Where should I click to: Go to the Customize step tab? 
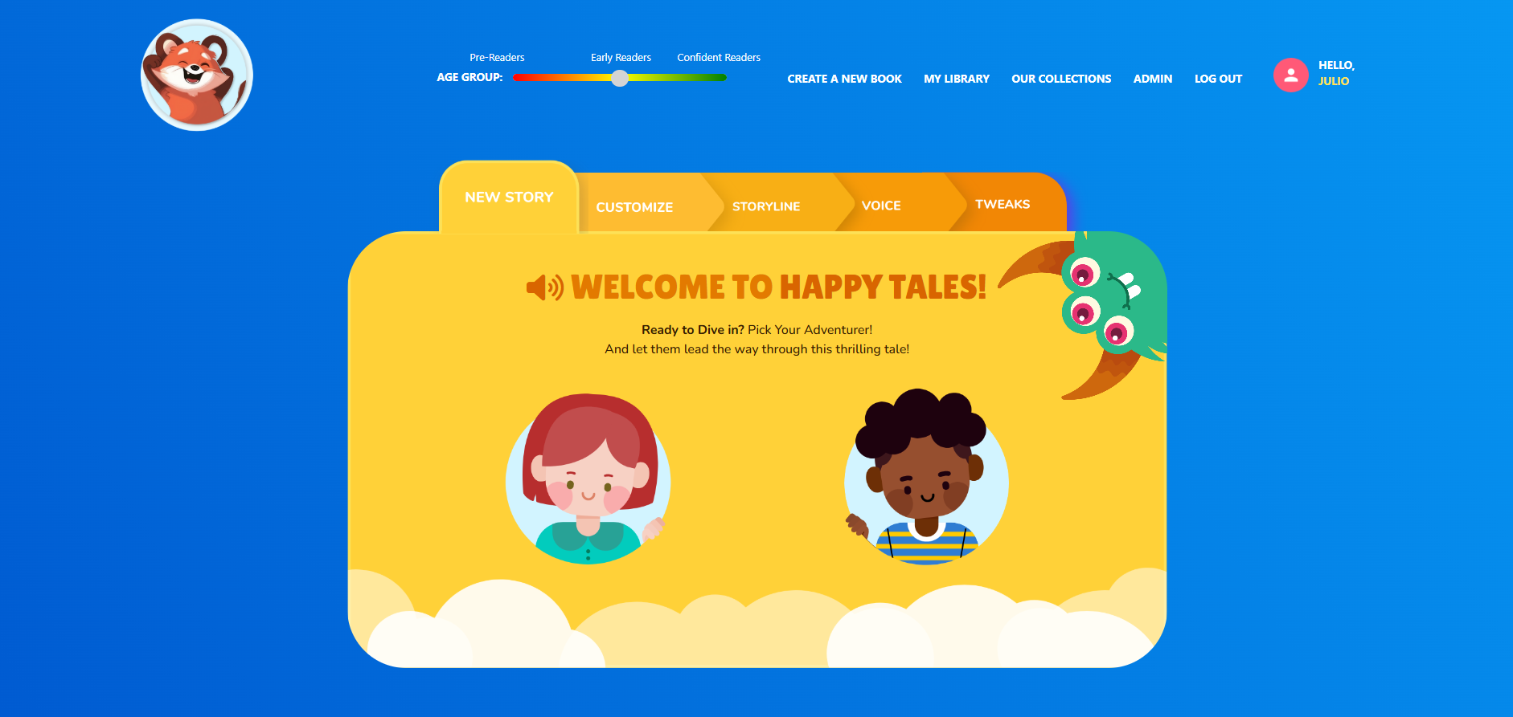click(x=634, y=206)
